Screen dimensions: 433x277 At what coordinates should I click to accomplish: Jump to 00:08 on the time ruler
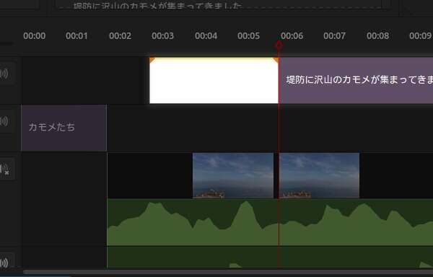377,36
